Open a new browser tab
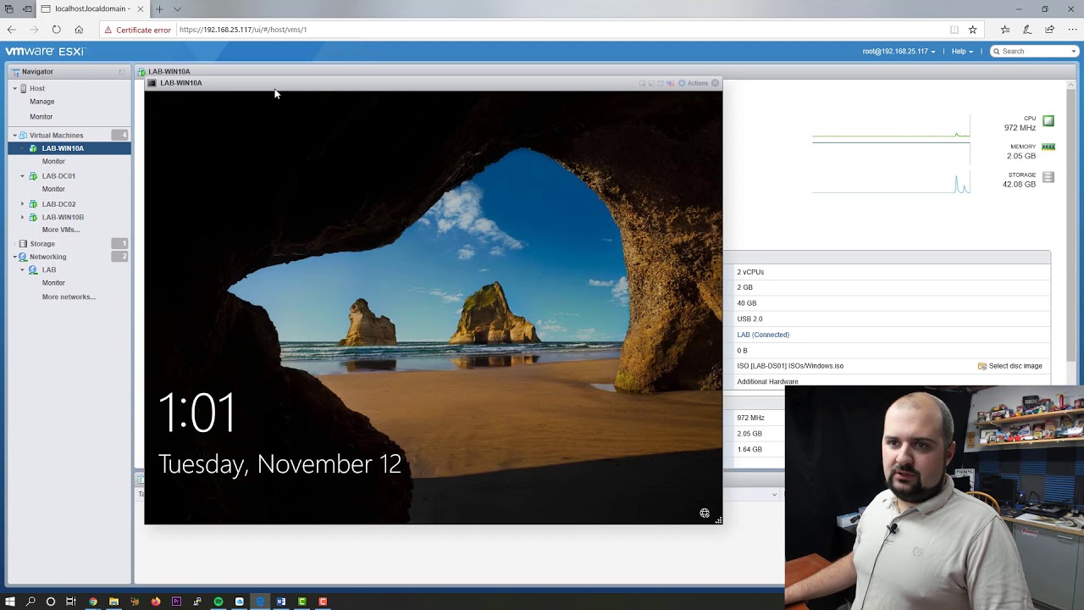Viewport: 1084px width, 610px height. click(x=158, y=9)
